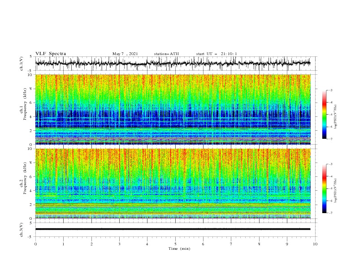This screenshot has height=274, width=355.
Task: Click the "-3" label on upper colorbar
Action: click(x=330, y=90)
